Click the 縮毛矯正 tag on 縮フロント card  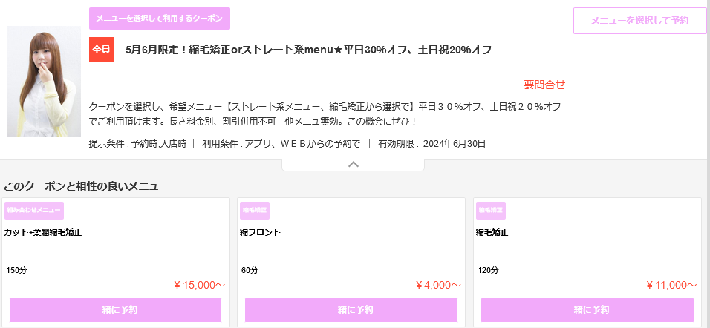[x=255, y=211]
